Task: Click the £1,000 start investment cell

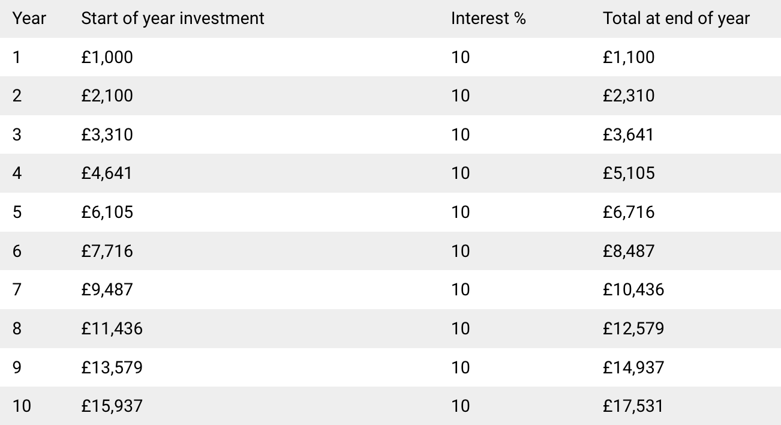Action: pyautogui.click(x=107, y=57)
